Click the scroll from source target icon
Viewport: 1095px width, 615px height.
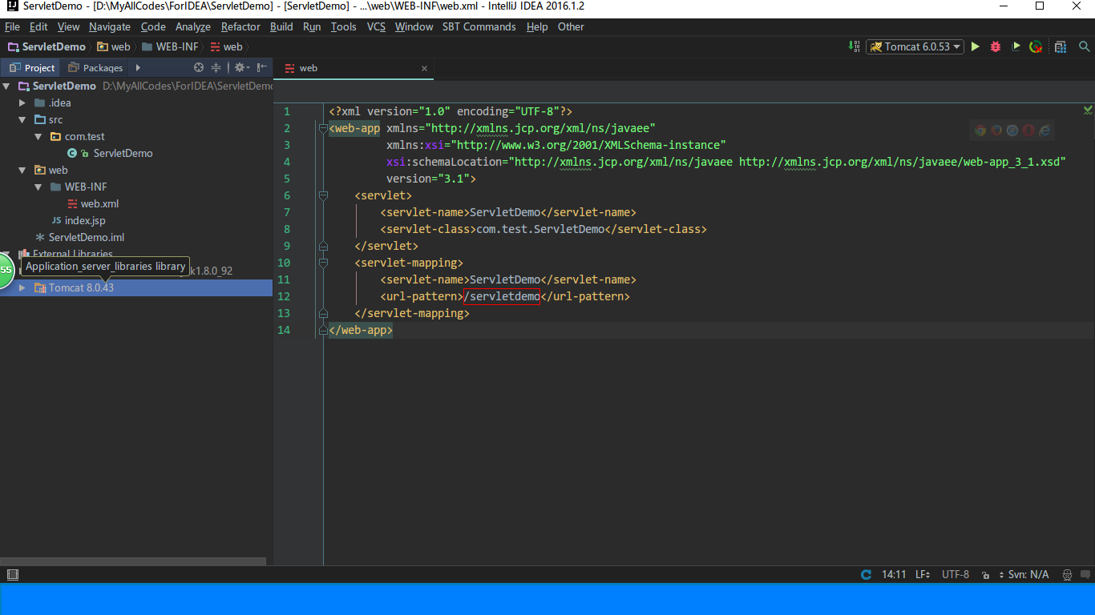tap(199, 68)
